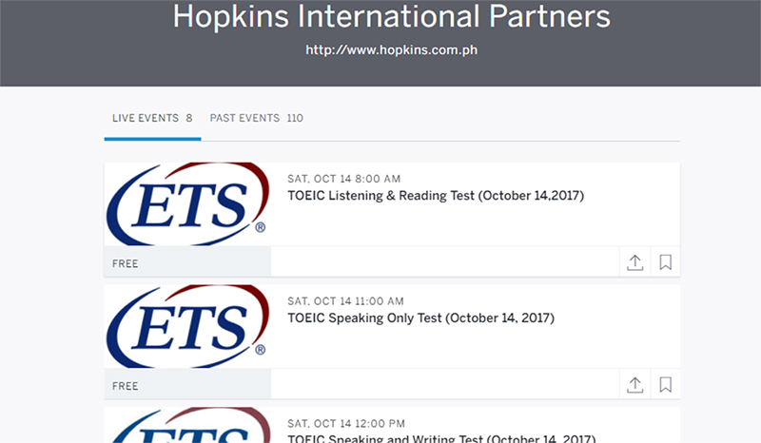The image size is (761, 443).
Task: Click the SAT, OCT 14 8:00 AM date
Action: pyautogui.click(x=344, y=179)
